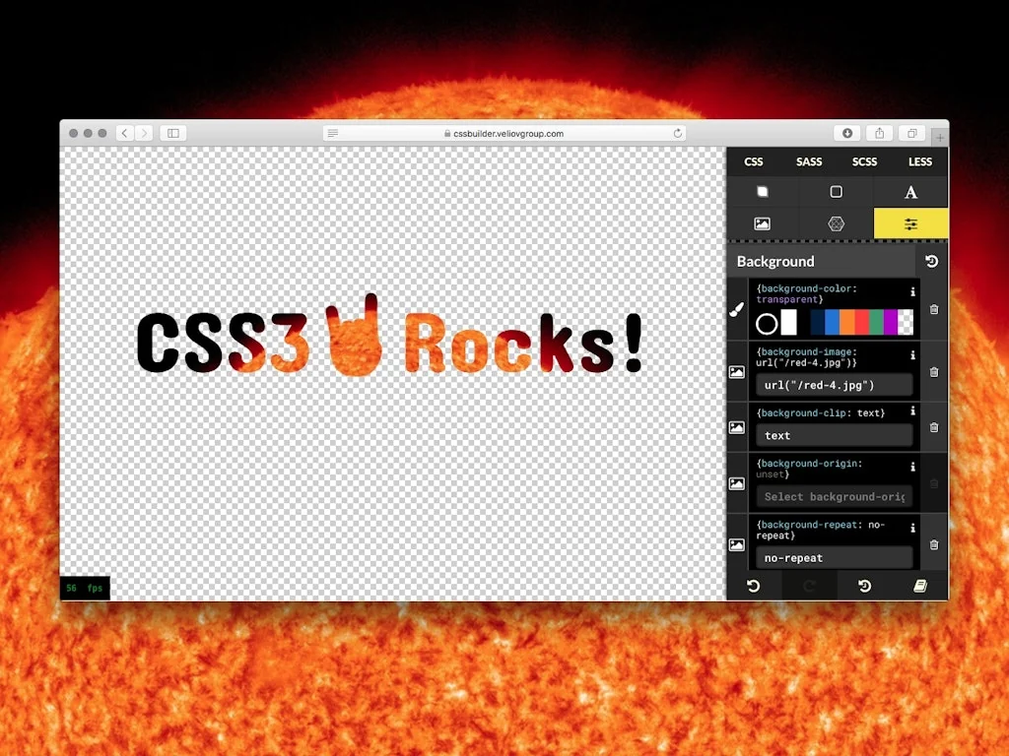Select the image panel icon
Screen dimensions: 1009x756
[x=762, y=223]
